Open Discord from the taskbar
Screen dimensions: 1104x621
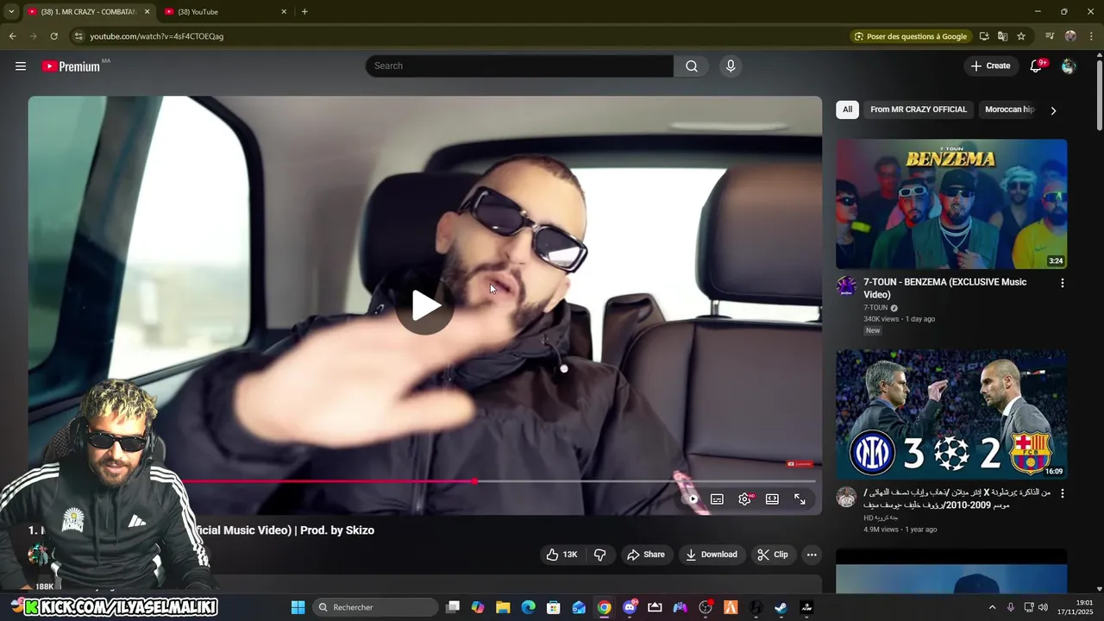(630, 607)
